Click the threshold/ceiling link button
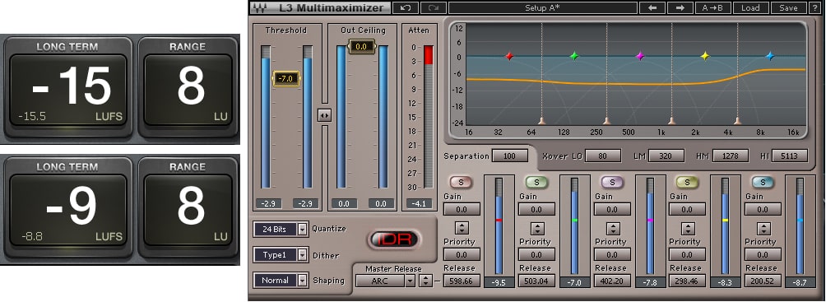826x302 pixels. pos(324,116)
